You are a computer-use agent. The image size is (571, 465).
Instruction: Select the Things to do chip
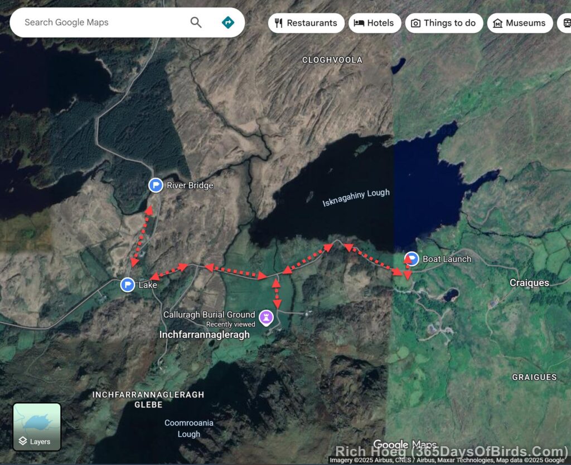444,23
